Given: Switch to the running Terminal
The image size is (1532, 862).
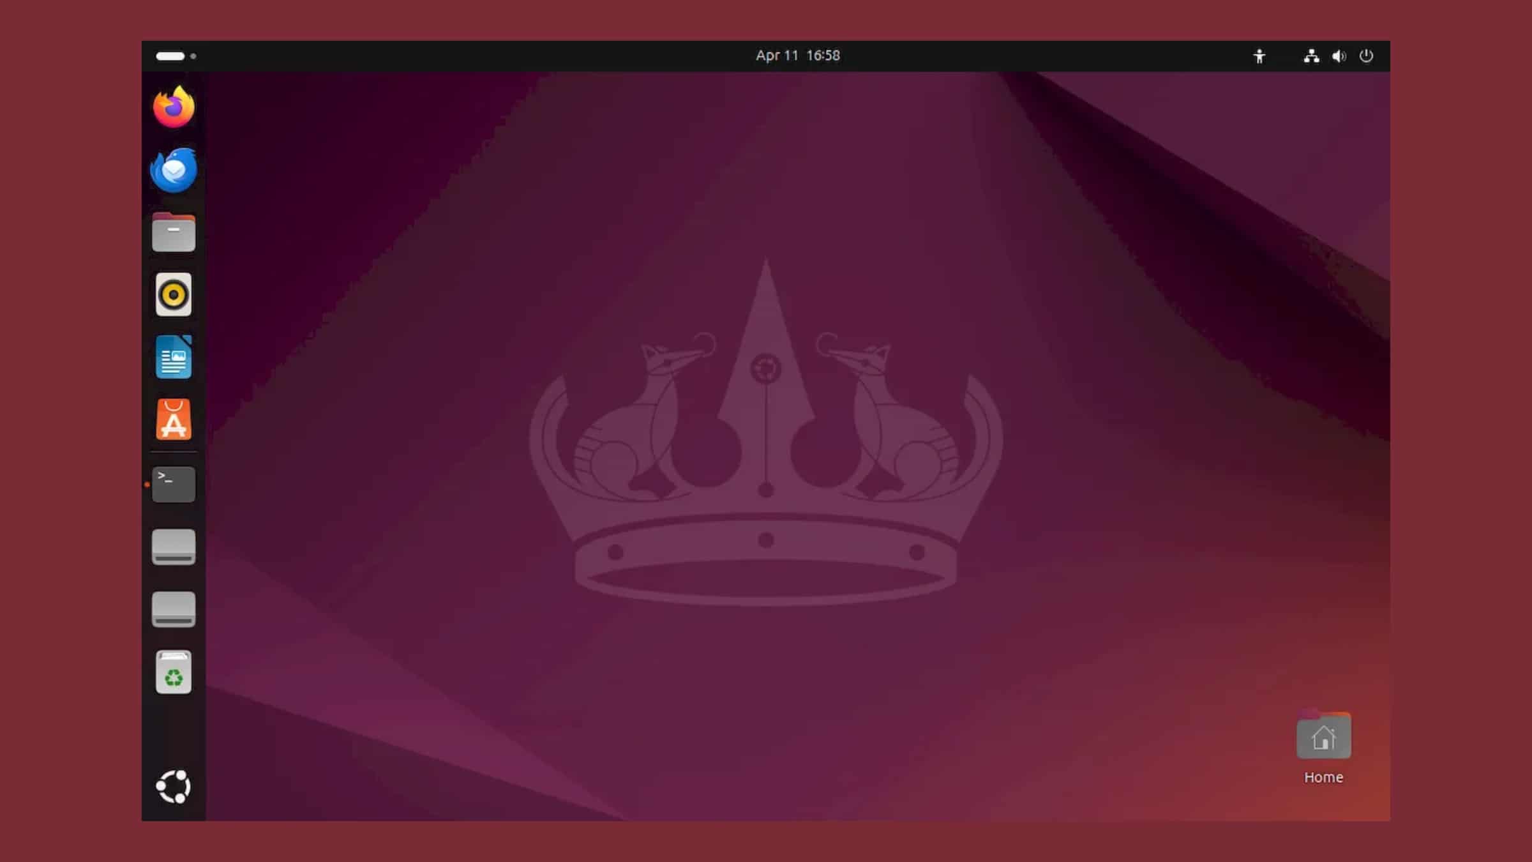Looking at the screenshot, I should coord(174,484).
